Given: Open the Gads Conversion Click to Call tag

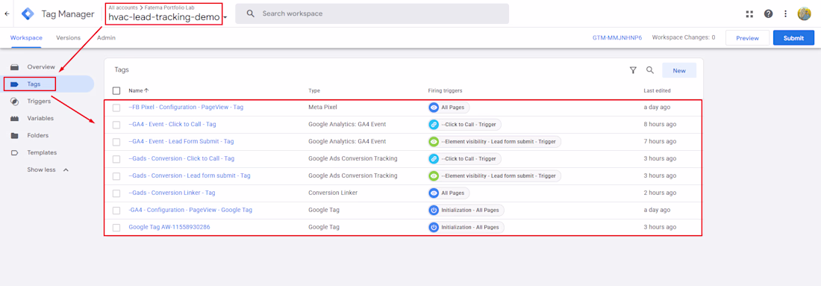Looking at the screenshot, I should pyautogui.click(x=181, y=159).
